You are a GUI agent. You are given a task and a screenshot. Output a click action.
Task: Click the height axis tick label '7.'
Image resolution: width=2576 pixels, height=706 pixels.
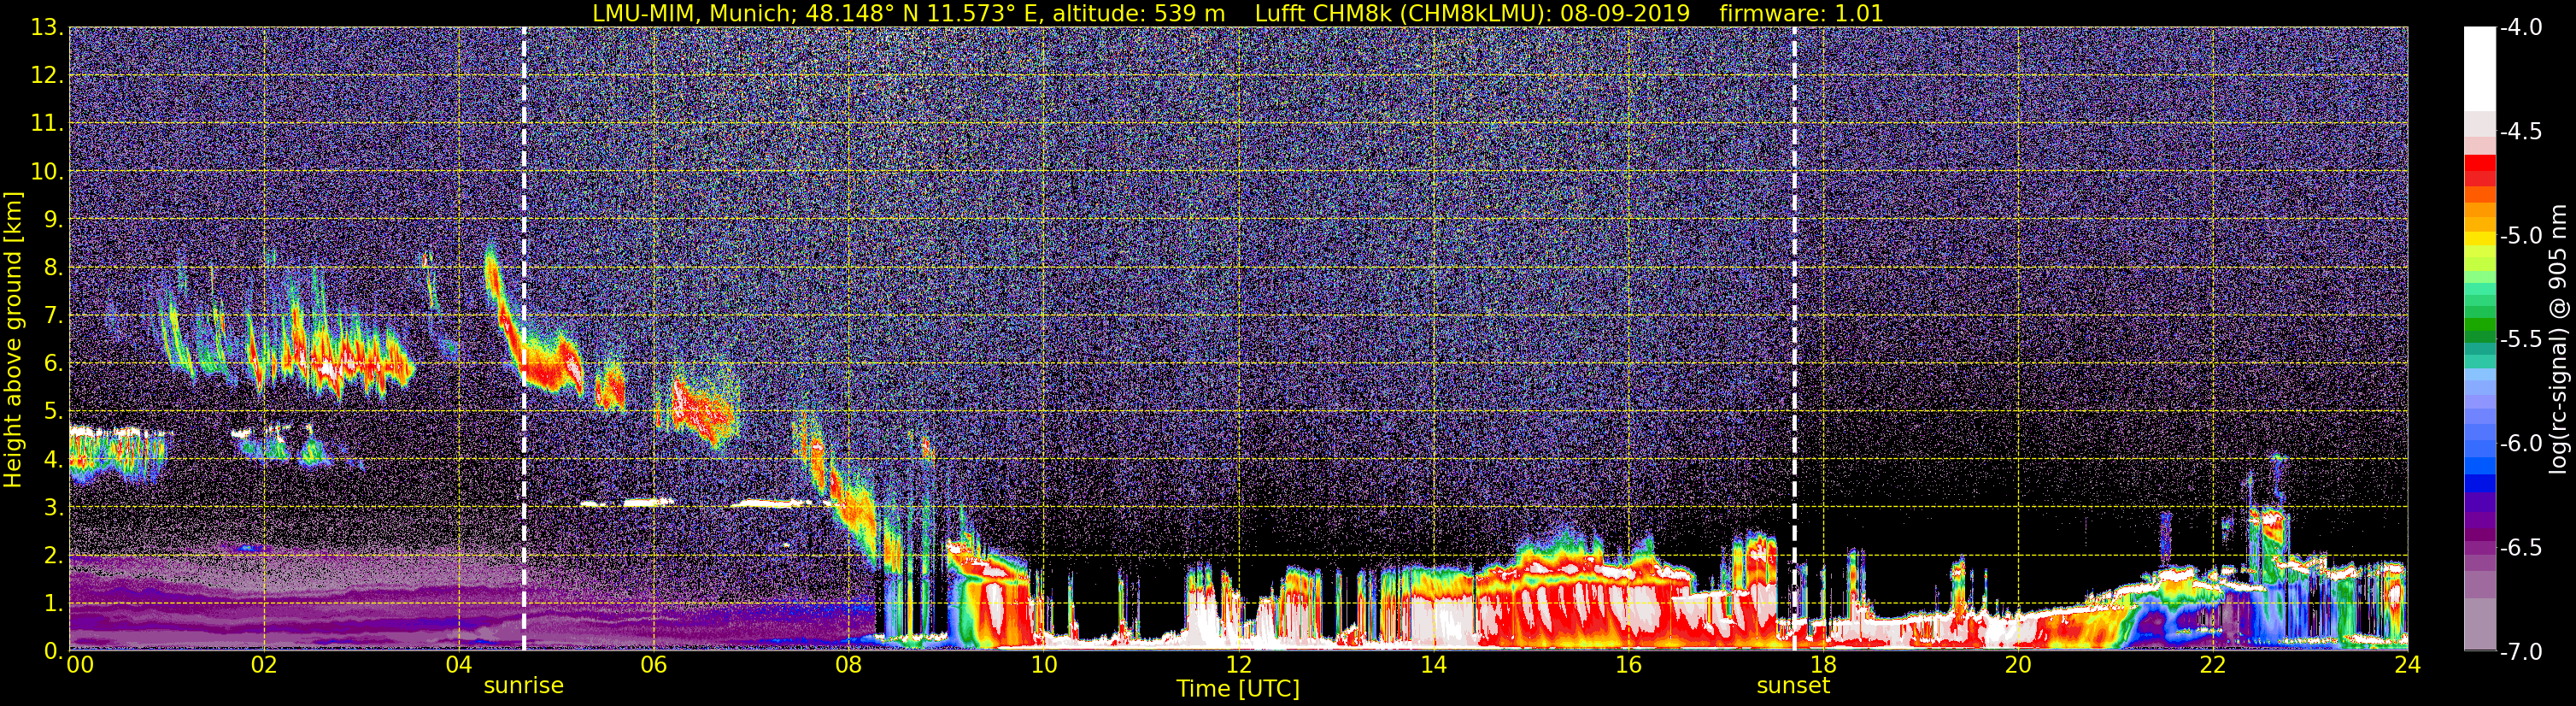54,316
